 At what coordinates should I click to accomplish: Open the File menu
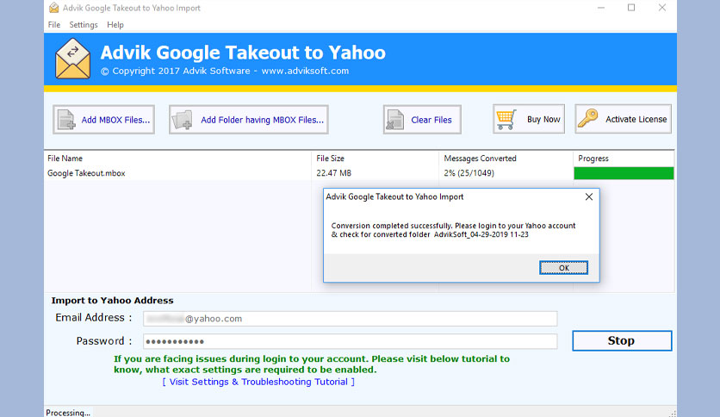coord(54,25)
